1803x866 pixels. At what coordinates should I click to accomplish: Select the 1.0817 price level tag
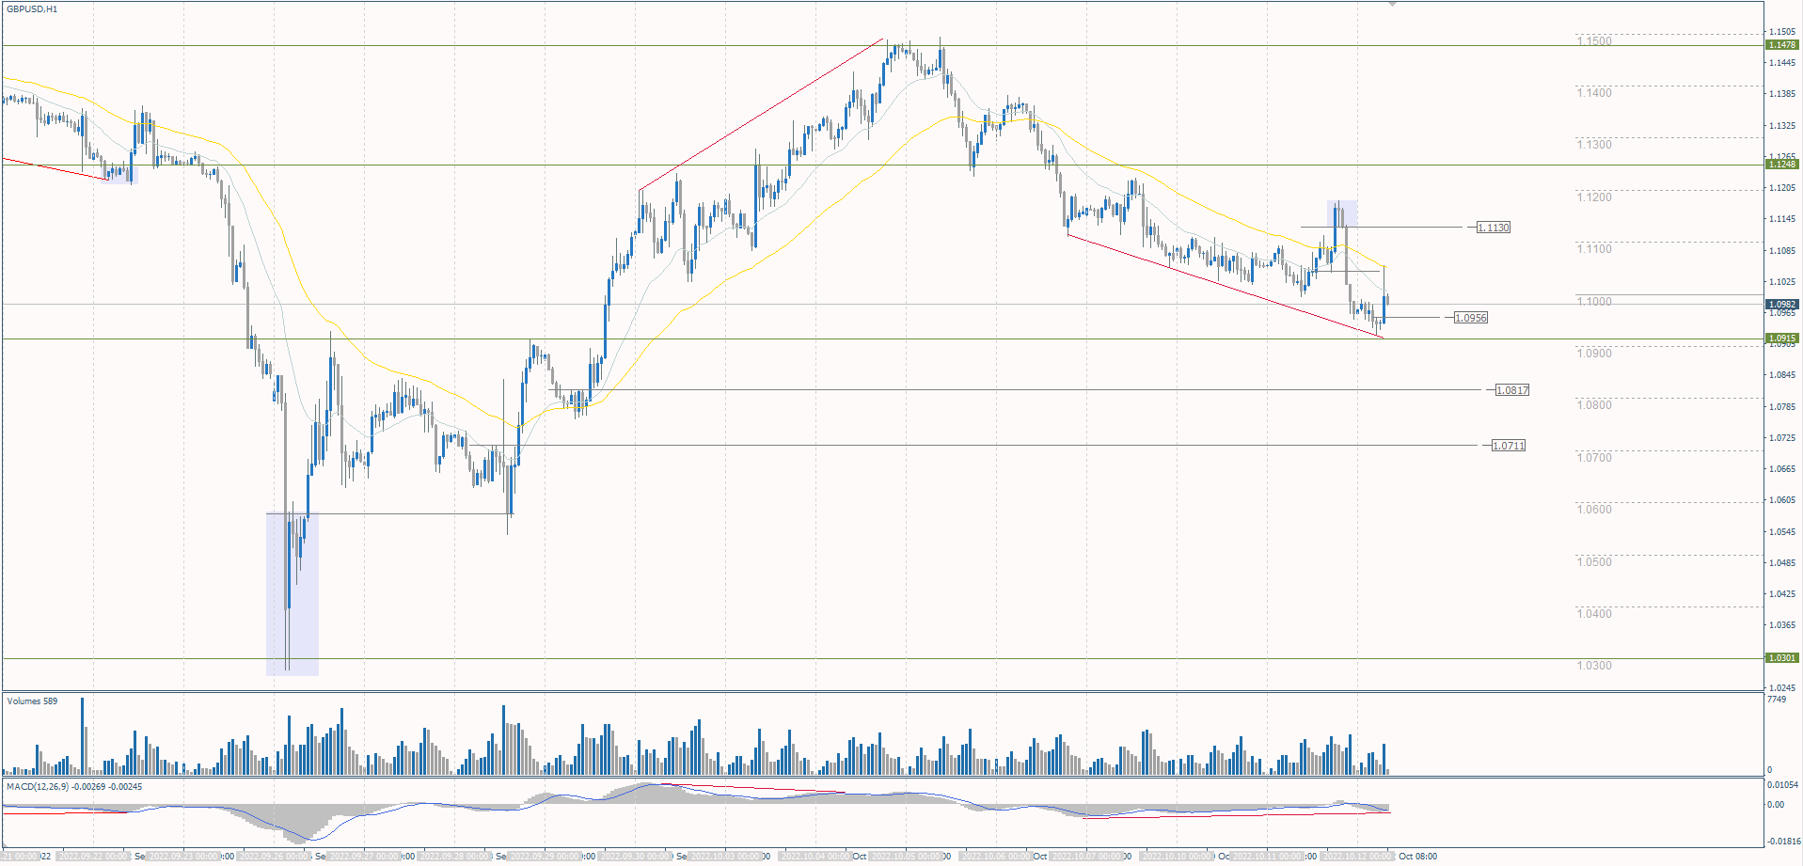point(1512,390)
